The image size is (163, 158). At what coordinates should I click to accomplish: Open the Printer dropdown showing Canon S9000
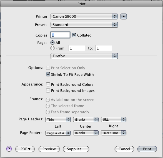point(84,17)
